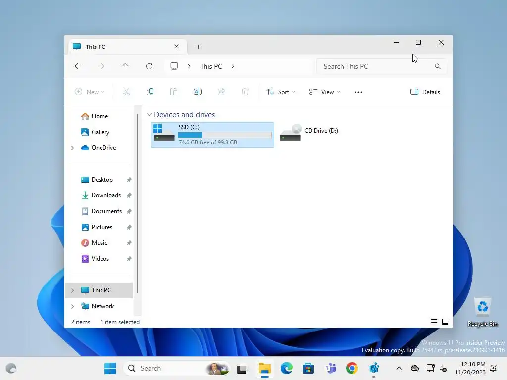Close the This PC tab

click(x=177, y=47)
